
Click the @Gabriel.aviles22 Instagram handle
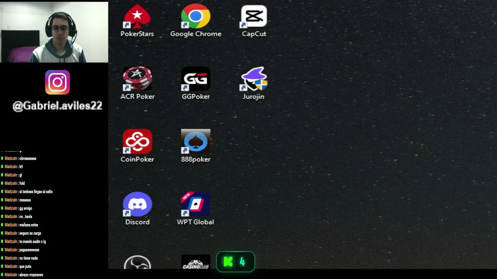[57, 106]
